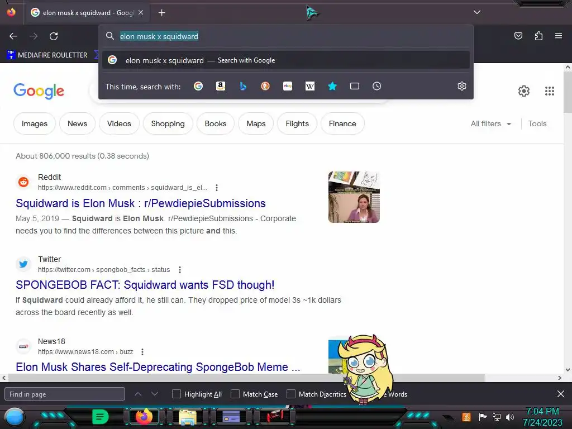Open the volume control in system tray
572x429 pixels.
pyautogui.click(x=510, y=417)
